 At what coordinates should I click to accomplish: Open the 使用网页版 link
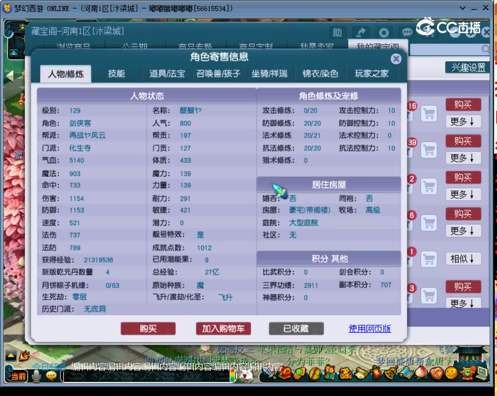pos(370,329)
